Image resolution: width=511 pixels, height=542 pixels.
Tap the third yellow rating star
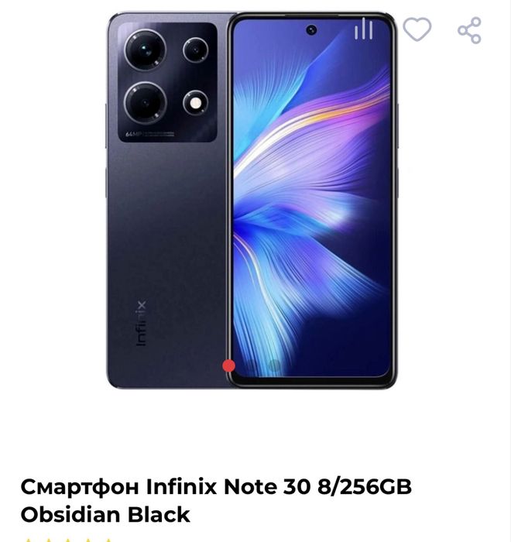point(68,540)
